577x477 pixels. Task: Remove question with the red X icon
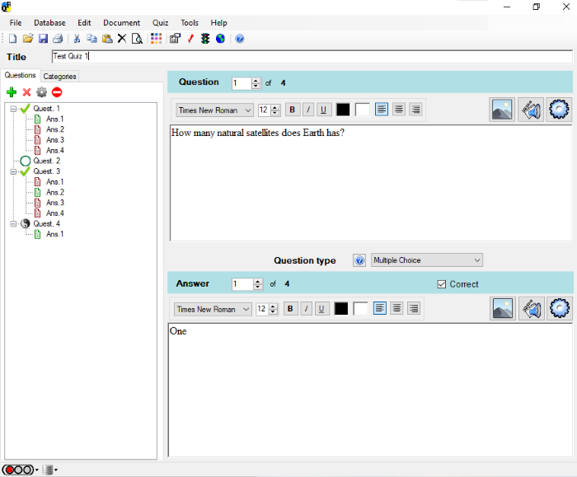(x=26, y=92)
